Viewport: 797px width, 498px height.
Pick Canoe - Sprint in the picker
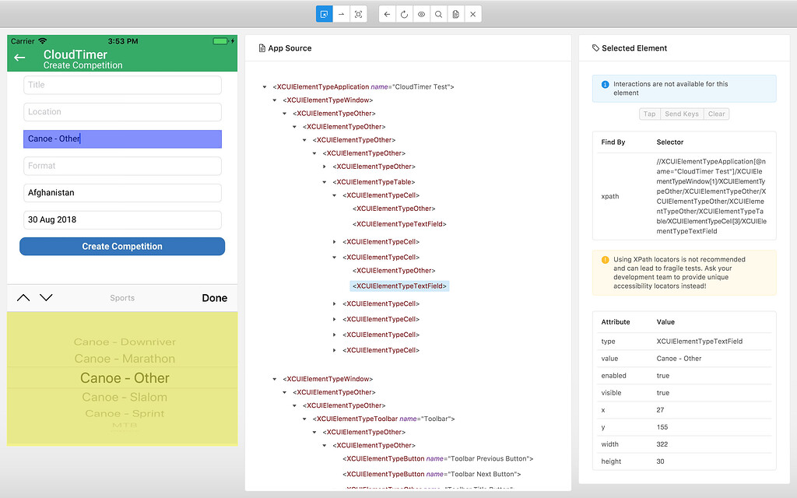click(125, 414)
